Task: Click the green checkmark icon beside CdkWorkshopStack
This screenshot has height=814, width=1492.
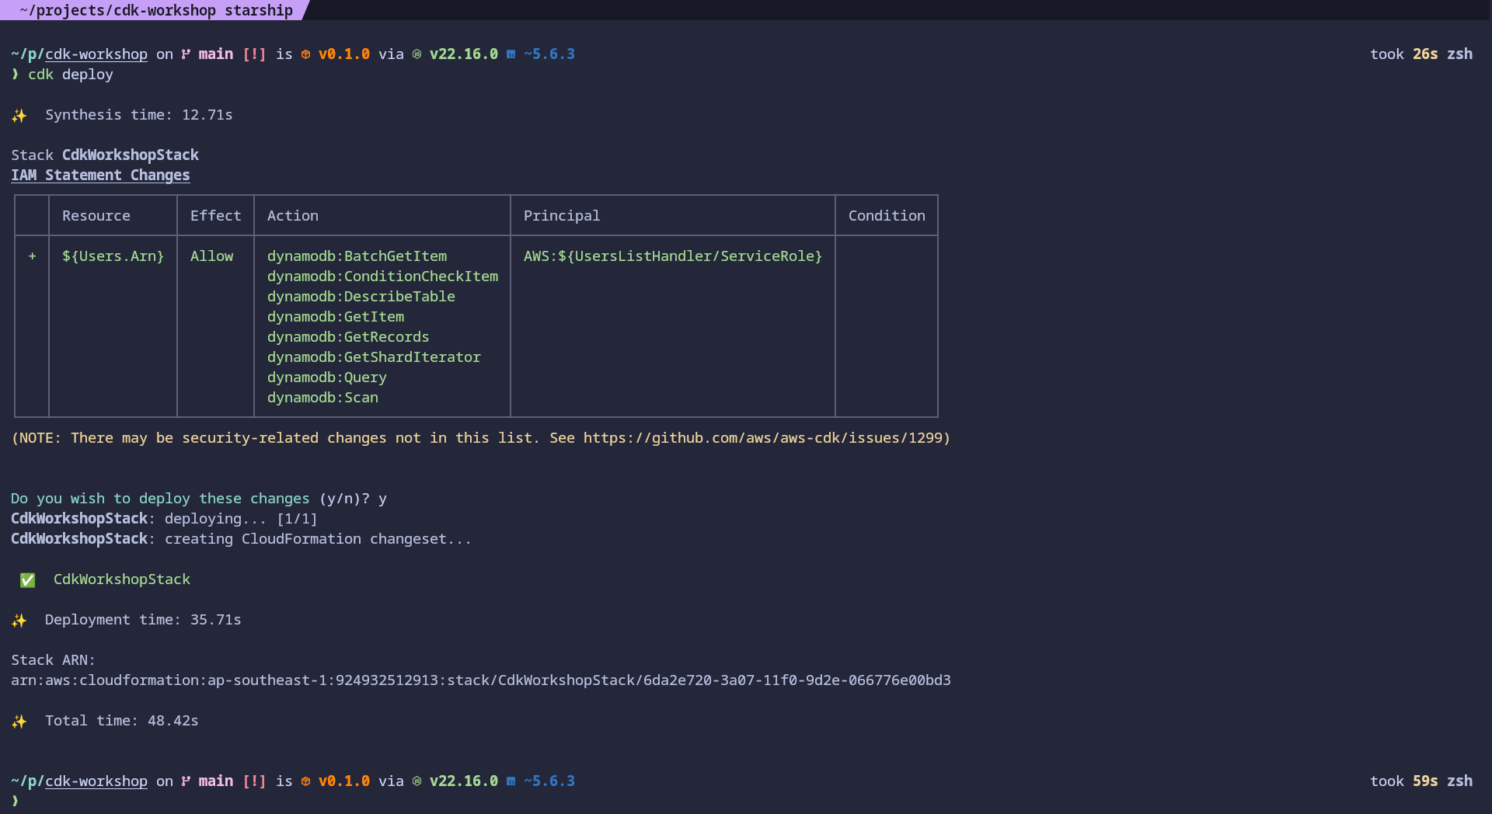Action: pyautogui.click(x=28, y=580)
